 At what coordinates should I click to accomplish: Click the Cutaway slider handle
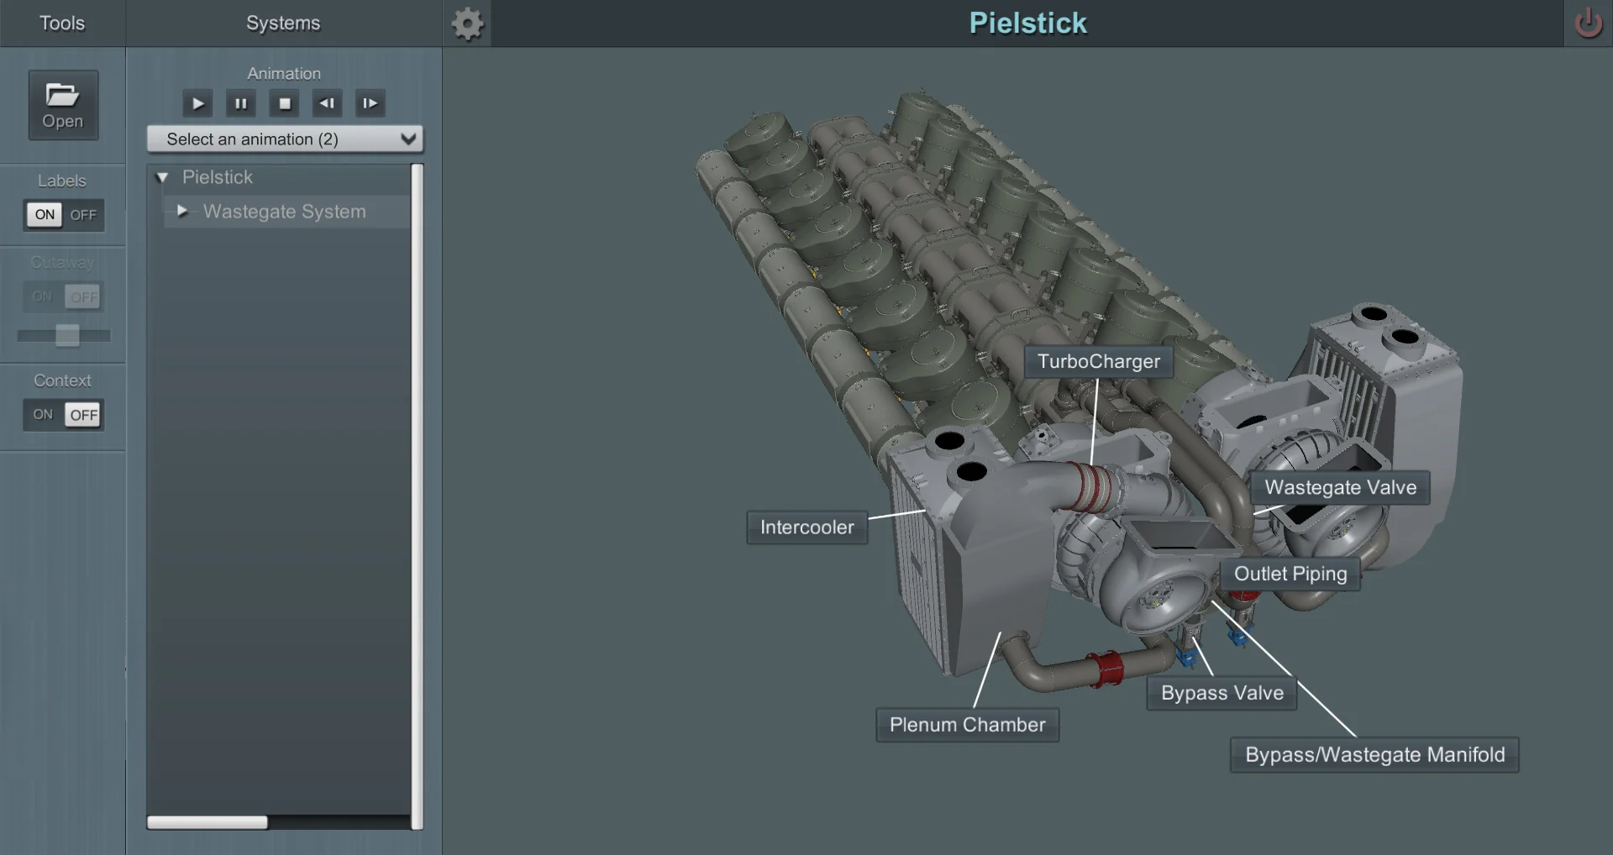(x=67, y=335)
